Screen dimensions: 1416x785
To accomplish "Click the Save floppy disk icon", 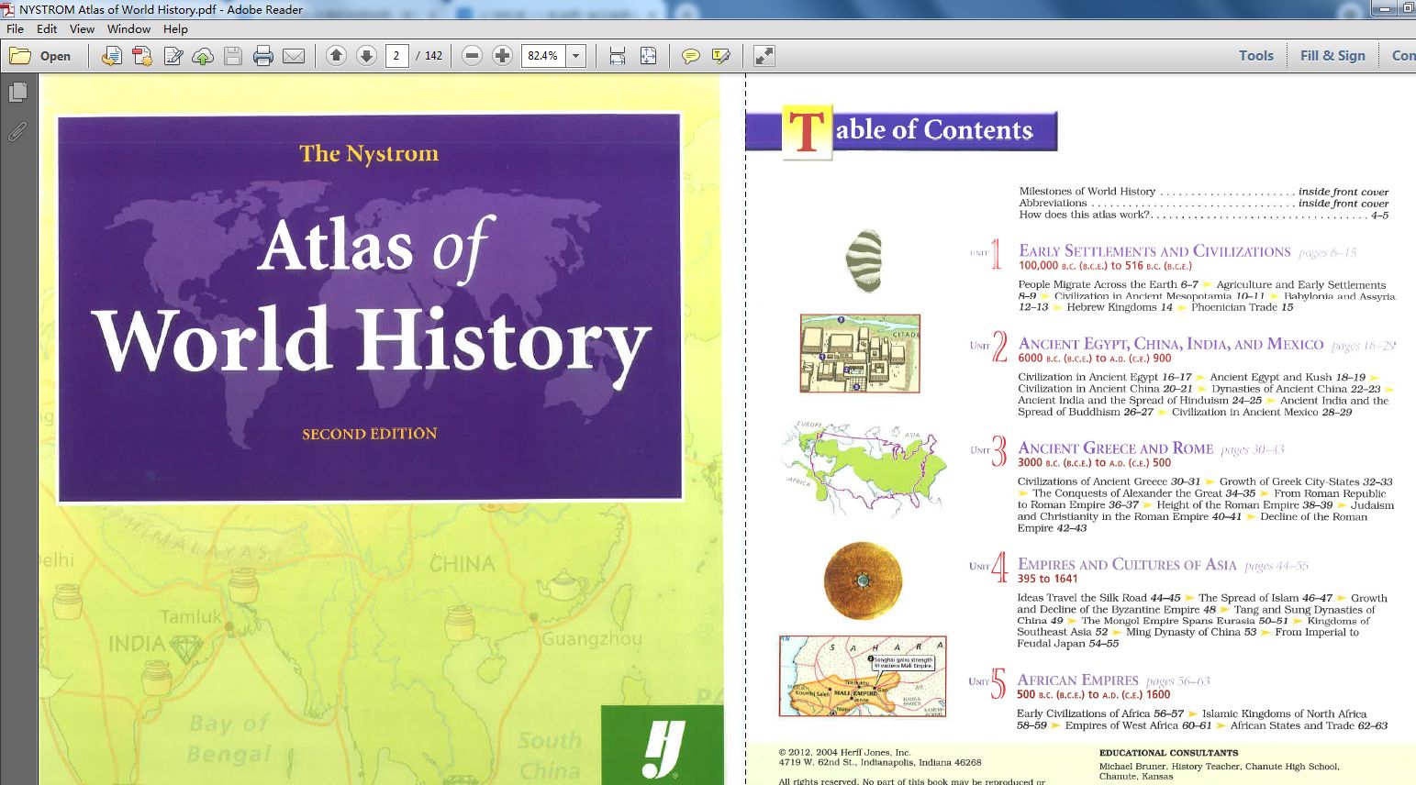I will pyautogui.click(x=233, y=56).
